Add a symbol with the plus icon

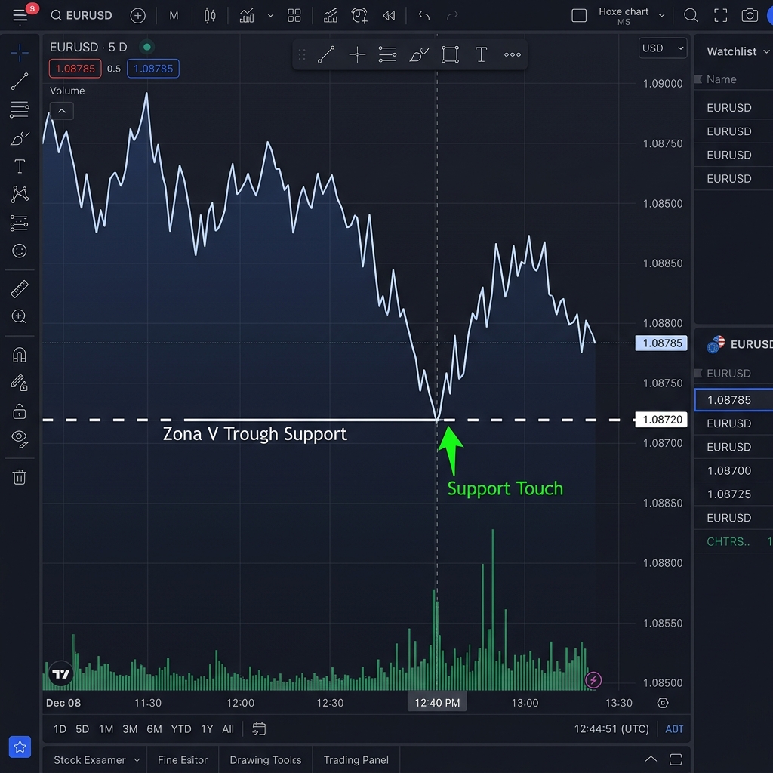[x=138, y=16]
